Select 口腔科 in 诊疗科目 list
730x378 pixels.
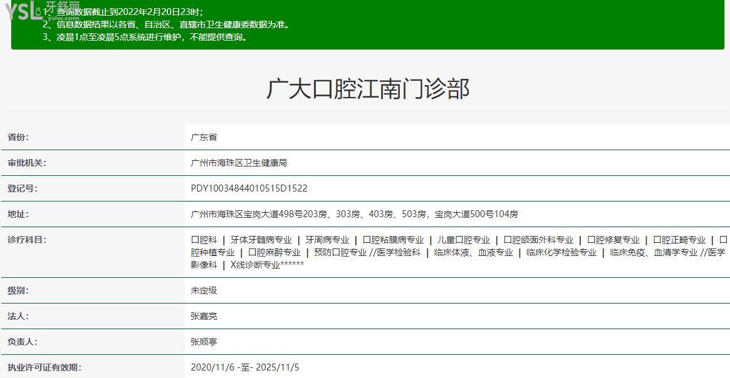[204, 240]
